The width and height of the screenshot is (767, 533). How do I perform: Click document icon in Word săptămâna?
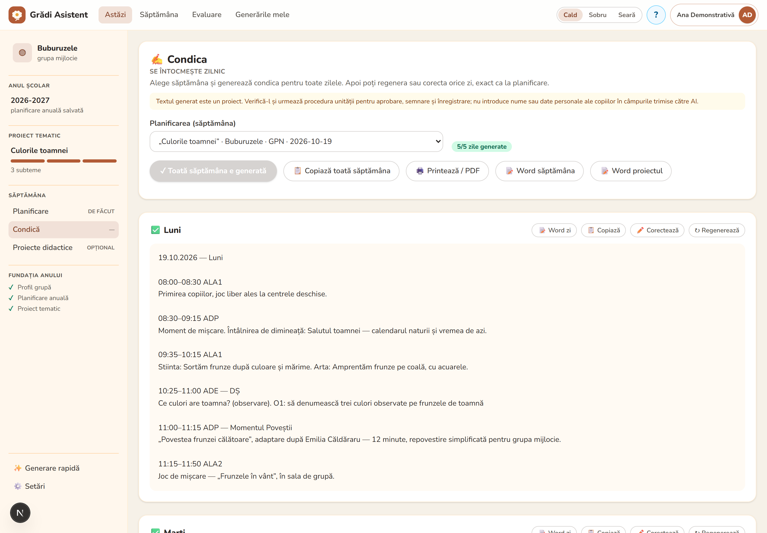(x=509, y=171)
